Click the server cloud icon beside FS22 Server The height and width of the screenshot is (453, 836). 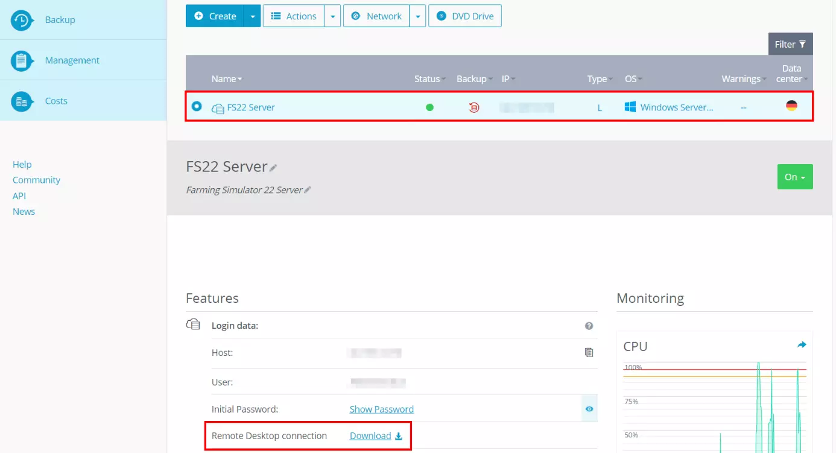click(x=218, y=108)
